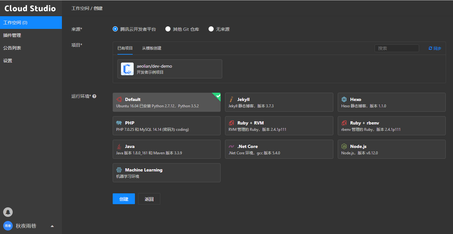Select 其他 Git 仓库 source option
The width and height of the screenshot is (453, 234).
[x=182, y=29]
